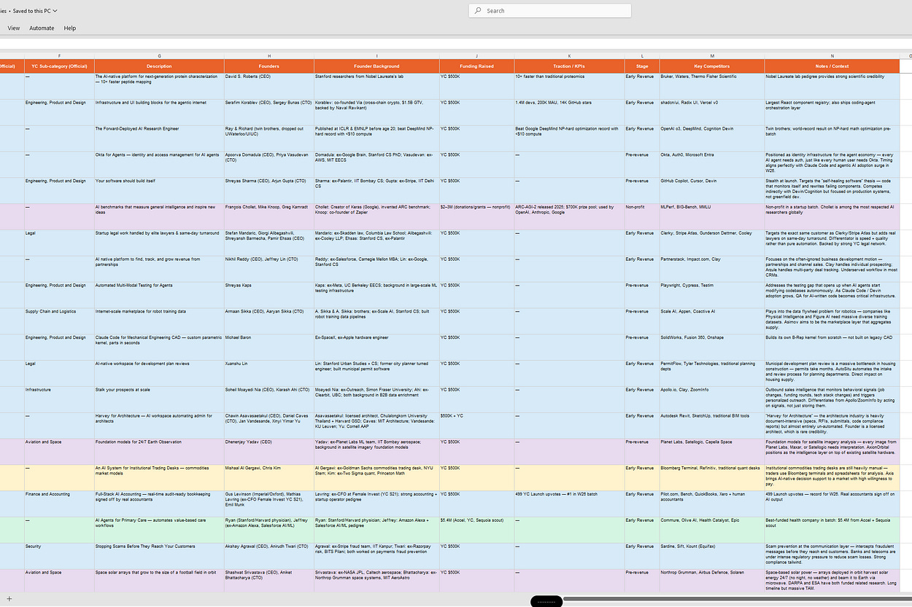Select 'Okta for Agents' description cell

coord(159,165)
